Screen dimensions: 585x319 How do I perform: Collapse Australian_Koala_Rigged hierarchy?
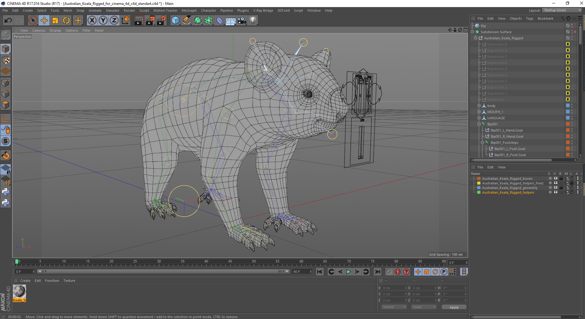click(x=476, y=38)
